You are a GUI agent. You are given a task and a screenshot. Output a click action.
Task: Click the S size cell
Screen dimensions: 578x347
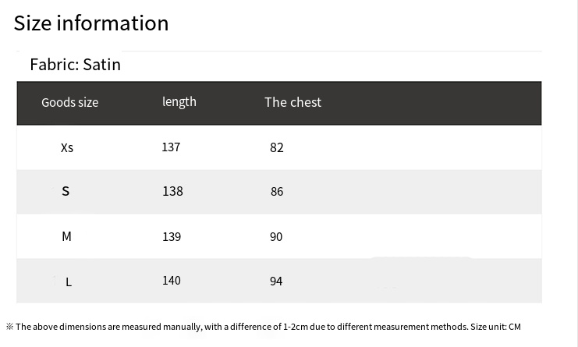tap(66, 191)
